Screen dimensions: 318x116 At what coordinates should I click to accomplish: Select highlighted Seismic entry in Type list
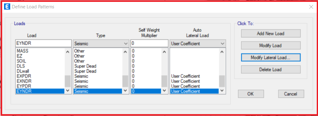(x=98, y=91)
